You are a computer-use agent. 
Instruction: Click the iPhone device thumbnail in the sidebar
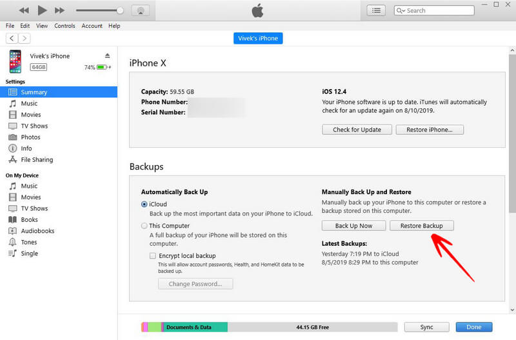click(x=15, y=61)
